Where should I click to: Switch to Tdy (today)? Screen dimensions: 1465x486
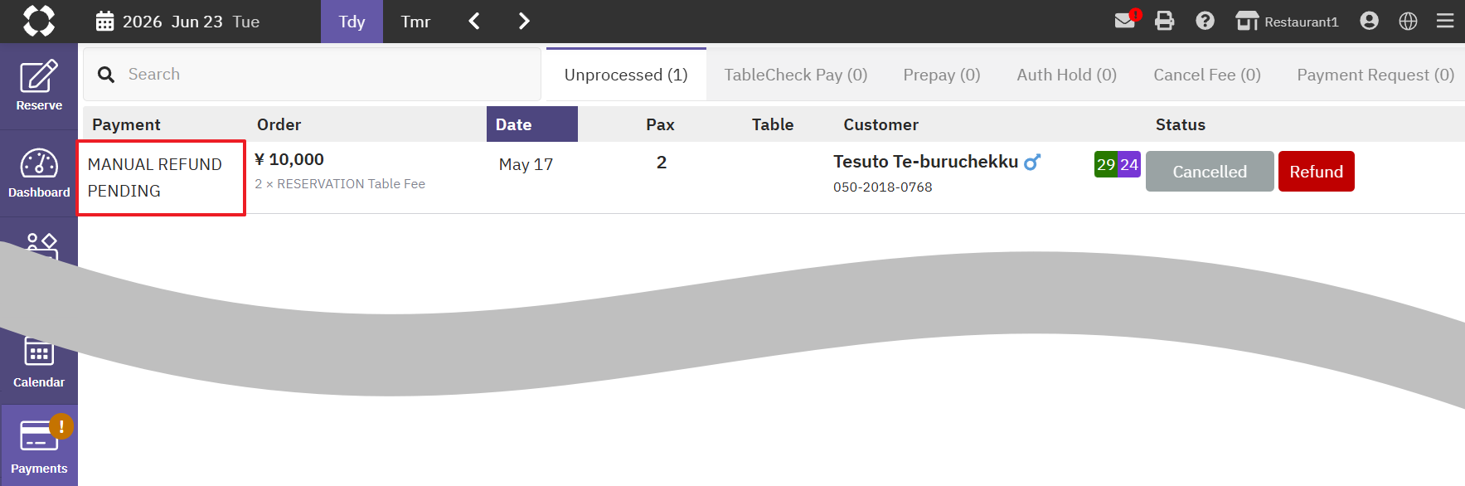pos(352,22)
